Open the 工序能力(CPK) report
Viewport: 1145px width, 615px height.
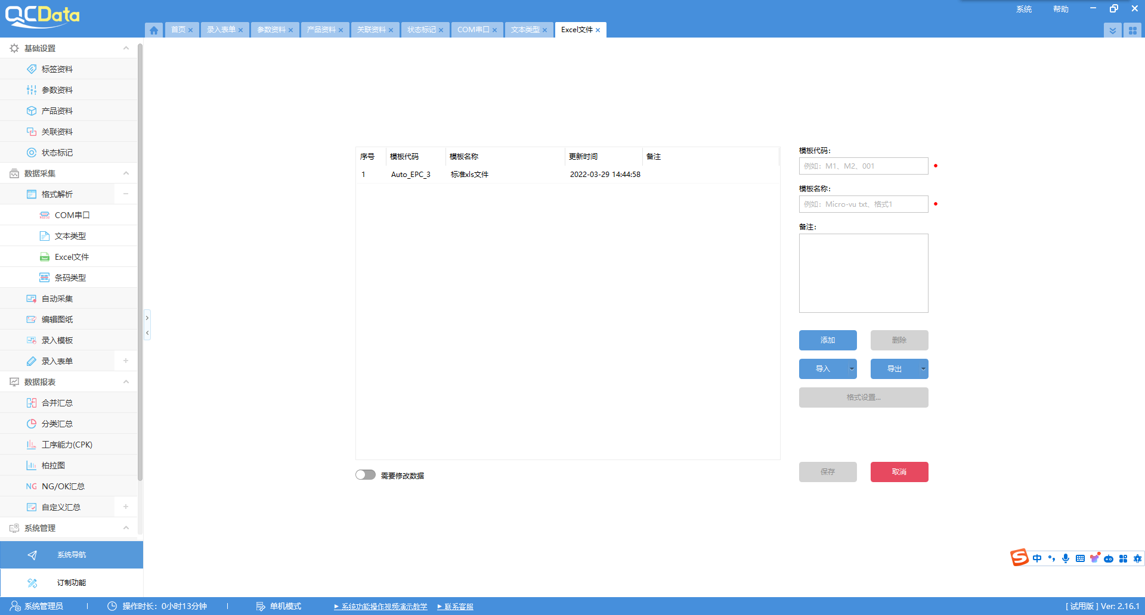pyautogui.click(x=67, y=445)
